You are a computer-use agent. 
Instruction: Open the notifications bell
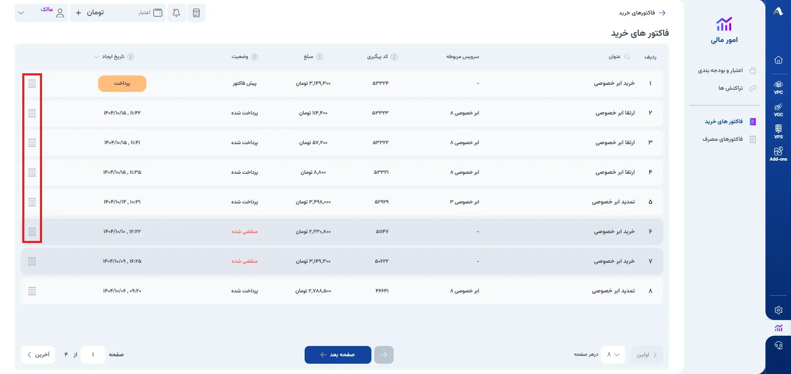pos(176,13)
